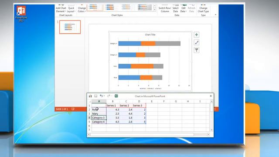Image resolution: width=279 pixels, height=157 pixels.
Task: Click the Chart Title text
Action: click(150, 35)
